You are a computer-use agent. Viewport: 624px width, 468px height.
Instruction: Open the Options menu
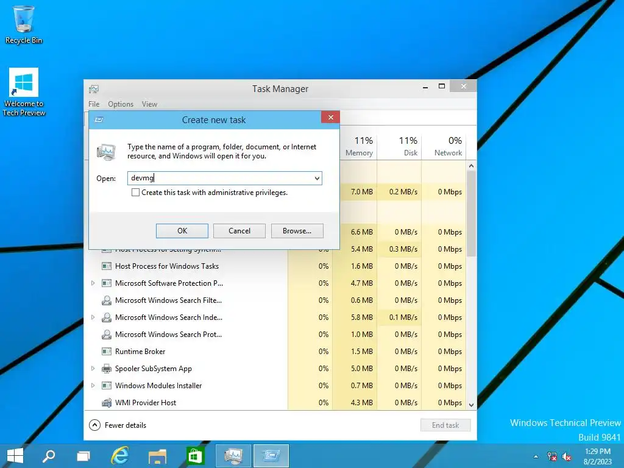(121, 104)
